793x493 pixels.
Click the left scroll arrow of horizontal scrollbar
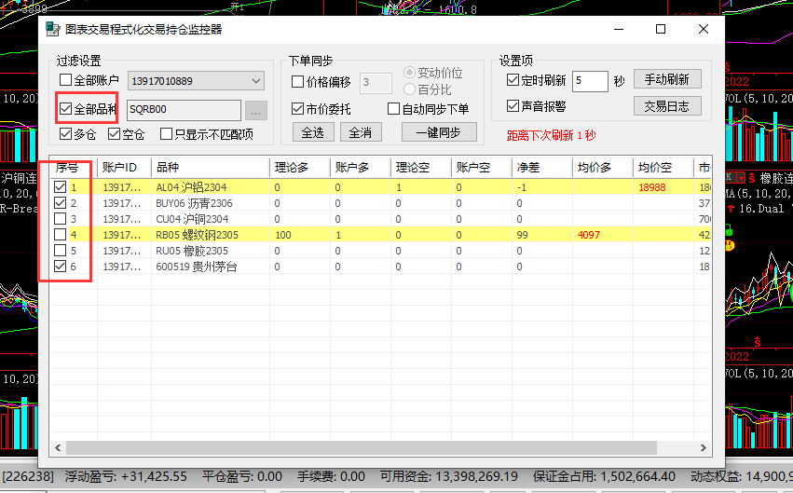57,447
